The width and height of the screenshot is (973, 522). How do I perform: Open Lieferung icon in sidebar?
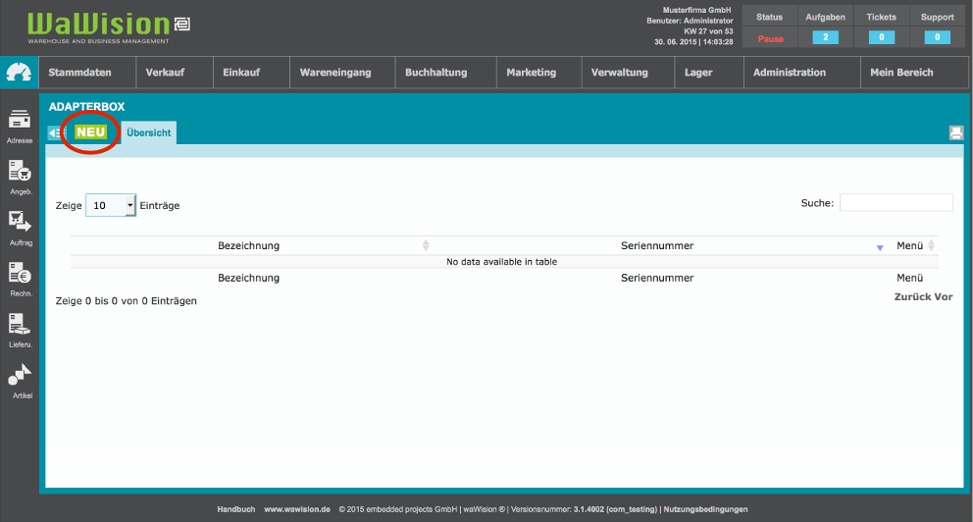(x=19, y=327)
